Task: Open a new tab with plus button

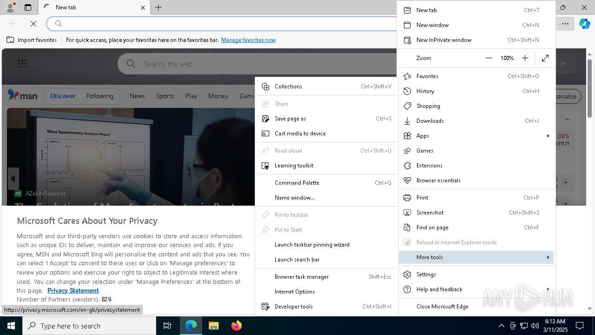Action: point(159,7)
